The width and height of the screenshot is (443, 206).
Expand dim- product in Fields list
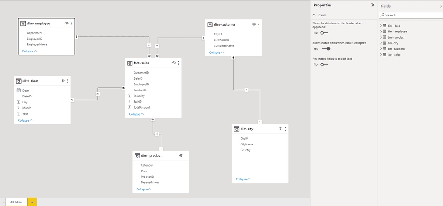(x=381, y=37)
